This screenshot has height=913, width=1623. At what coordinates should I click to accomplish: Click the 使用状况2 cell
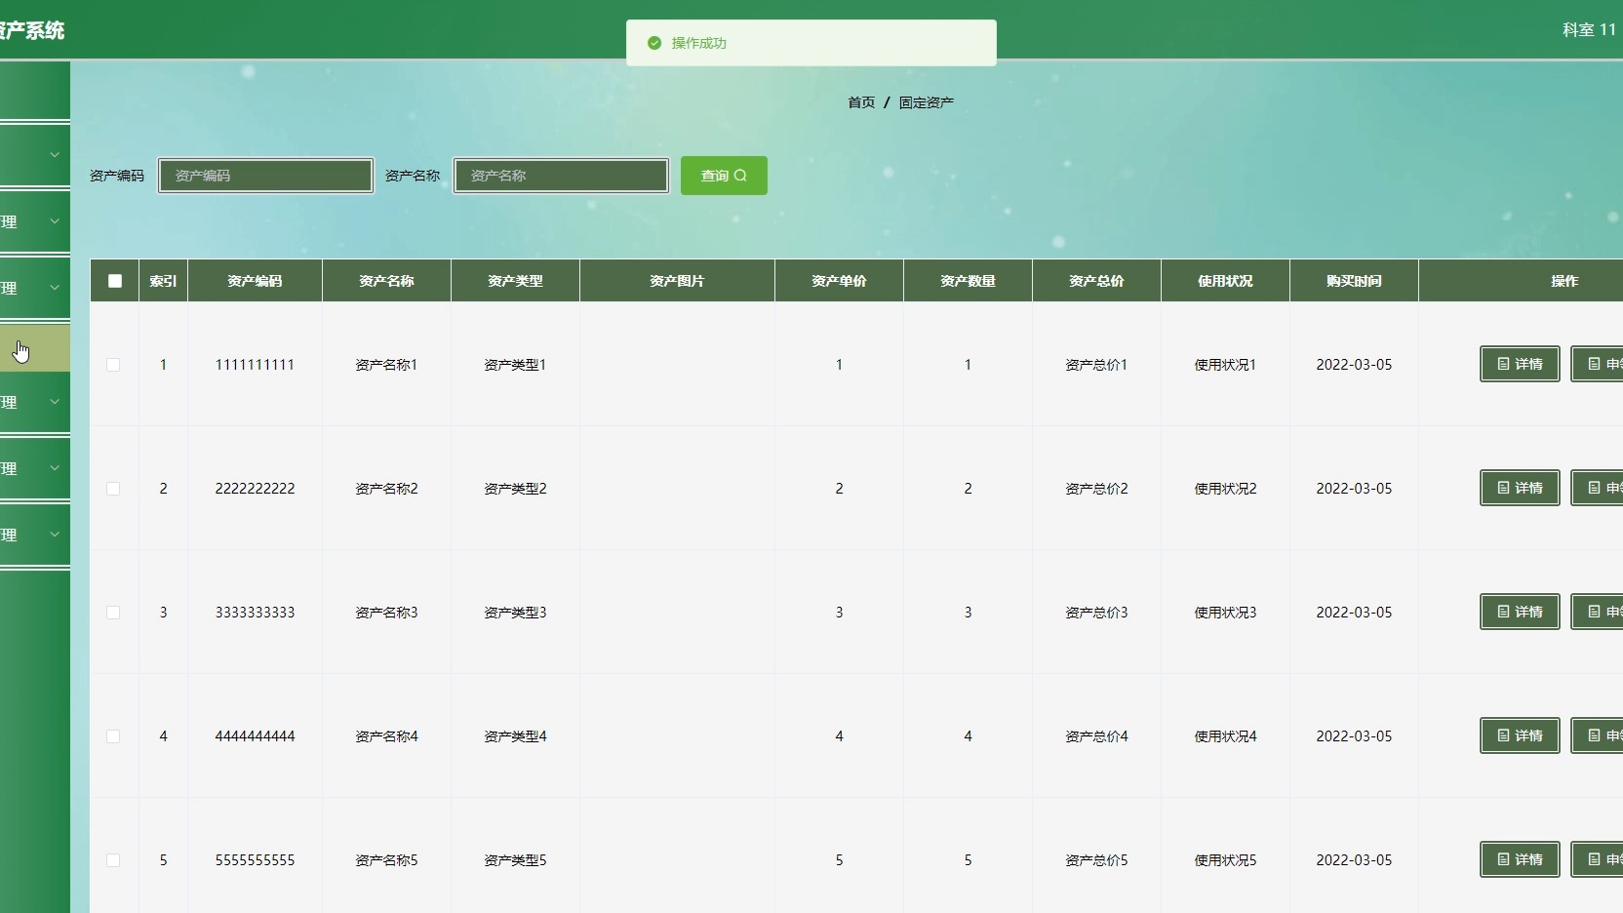point(1225,489)
